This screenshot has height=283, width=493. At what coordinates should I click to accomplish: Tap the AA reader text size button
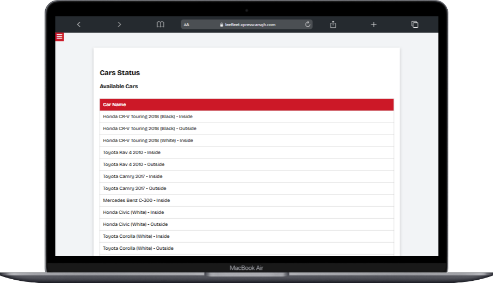[187, 24]
